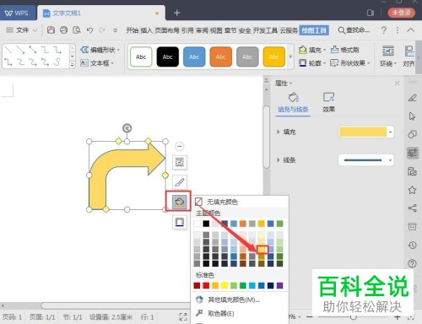Click the Print icon in quick toolbar
The image size is (422, 324).
tap(64, 30)
